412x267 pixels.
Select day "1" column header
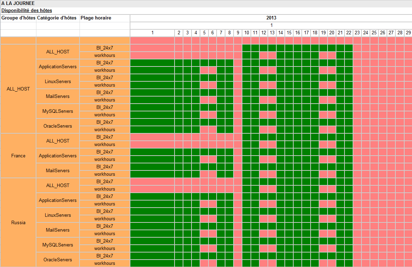pos(152,33)
